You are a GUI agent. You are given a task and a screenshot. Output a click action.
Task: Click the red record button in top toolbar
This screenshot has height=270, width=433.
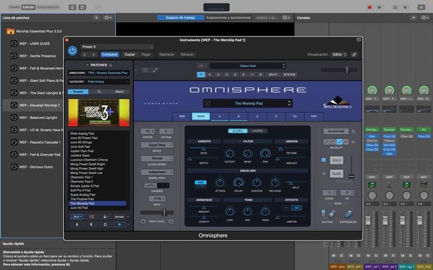pos(369,7)
